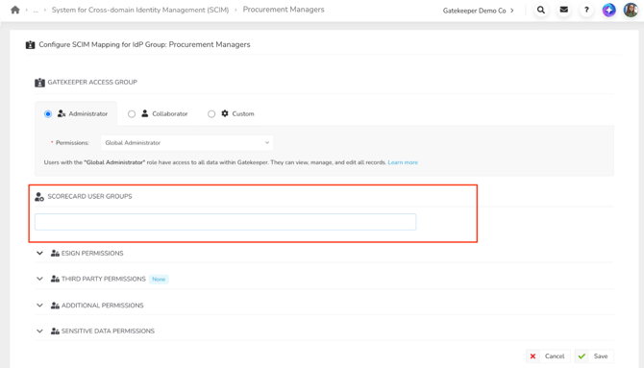The width and height of the screenshot is (644, 368).
Task: Click the Scorecard User Groups icon
Action: coord(39,197)
